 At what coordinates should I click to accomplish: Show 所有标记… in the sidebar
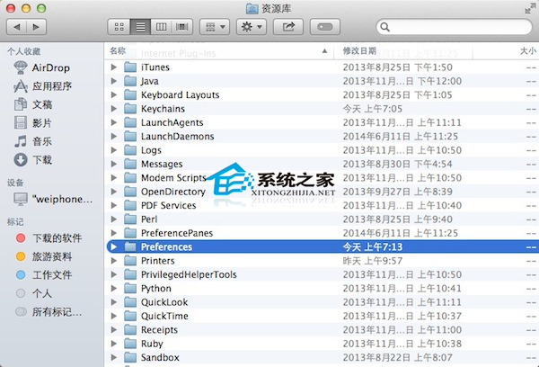pyautogui.click(x=49, y=312)
